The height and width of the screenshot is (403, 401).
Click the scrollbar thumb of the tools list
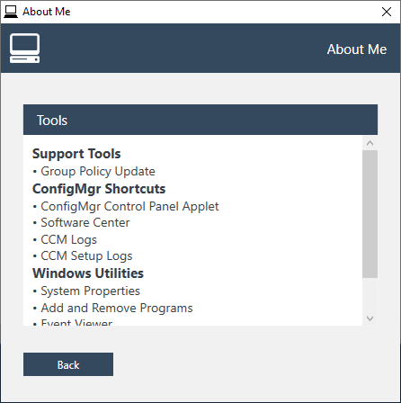[x=370, y=214]
